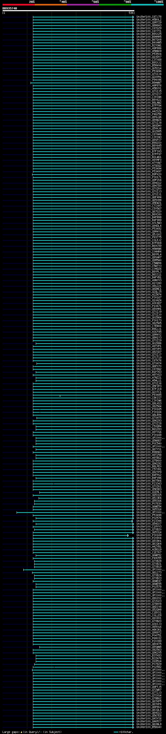The width and height of the screenshot is (166, 734).
Task: Click hit label UniRef100_P53492
Action: pos(149,229)
